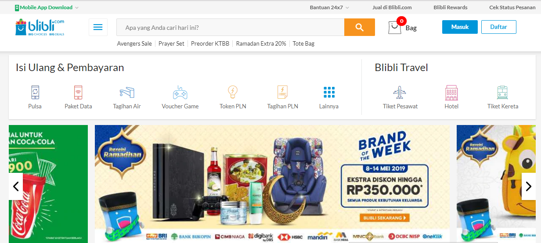Click the orange search magnifier button
Screen dimensions: 541x243
pyautogui.click(x=360, y=27)
